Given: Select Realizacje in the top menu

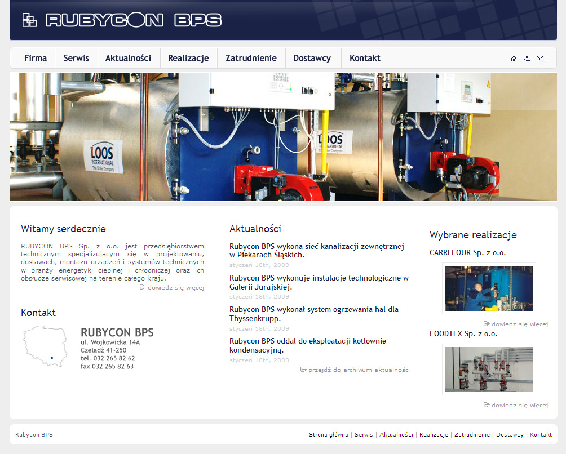Looking at the screenshot, I should (188, 58).
